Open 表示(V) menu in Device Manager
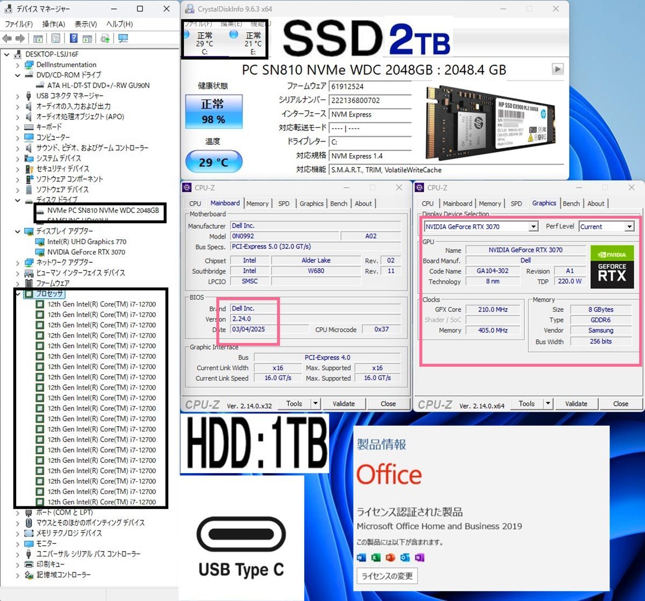 pos(85,24)
